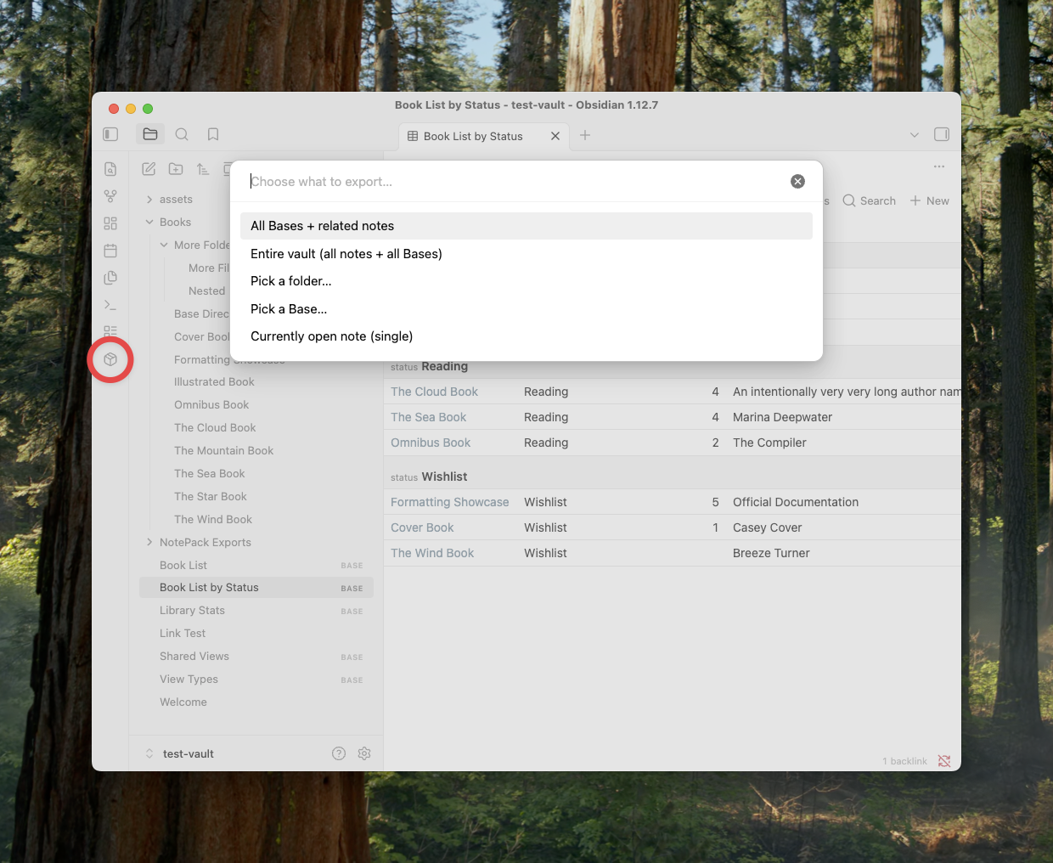Screen dimensions: 1053x863
Task: Expand the NotePack Exports folder
Action: point(149,542)
